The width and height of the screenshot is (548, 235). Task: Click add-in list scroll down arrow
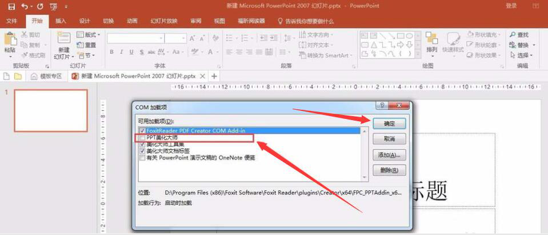coord(365,178)
